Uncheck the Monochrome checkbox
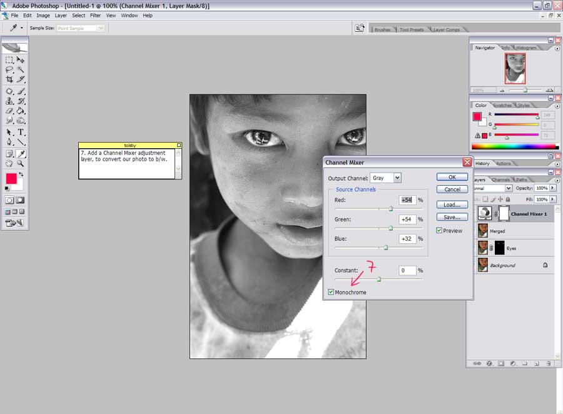Screen dimensions: 563x414 pos(331,292)
